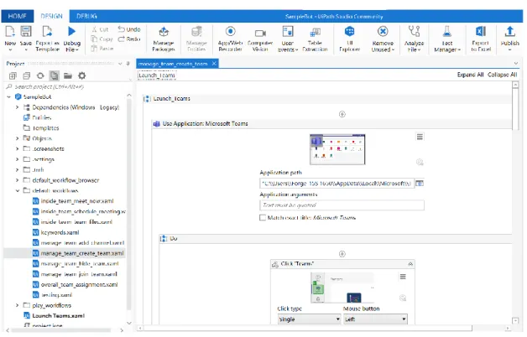
Task: Add activity above Use Application
Action: tap(342, 115)
